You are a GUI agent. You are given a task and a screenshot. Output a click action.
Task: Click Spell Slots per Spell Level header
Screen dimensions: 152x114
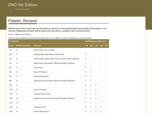coord(95,41)
